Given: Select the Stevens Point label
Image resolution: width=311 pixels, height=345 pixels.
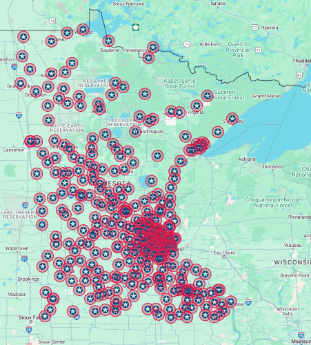Looking at the screenshot, I should (x=294, y=275).
